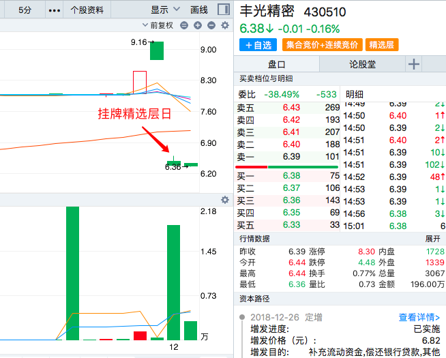
Task: Expand the 行情数据 section with 展开
Action: click(432, 239)
